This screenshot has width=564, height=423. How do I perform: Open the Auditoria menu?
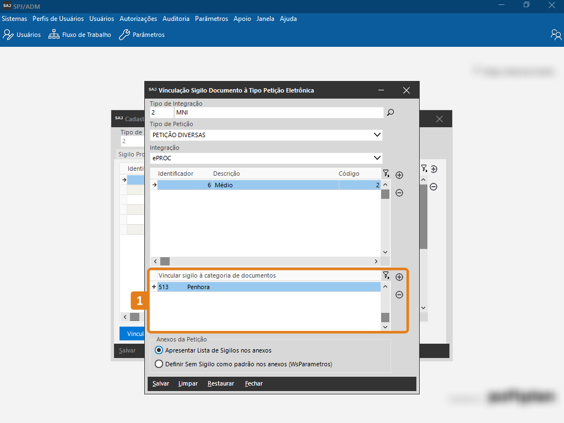(176, 19)
